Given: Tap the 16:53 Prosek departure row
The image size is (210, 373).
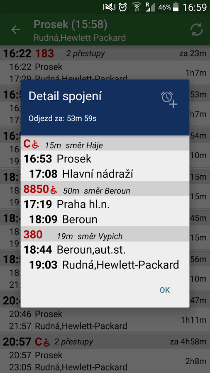Looking at the screenshot, I should 105,159.
